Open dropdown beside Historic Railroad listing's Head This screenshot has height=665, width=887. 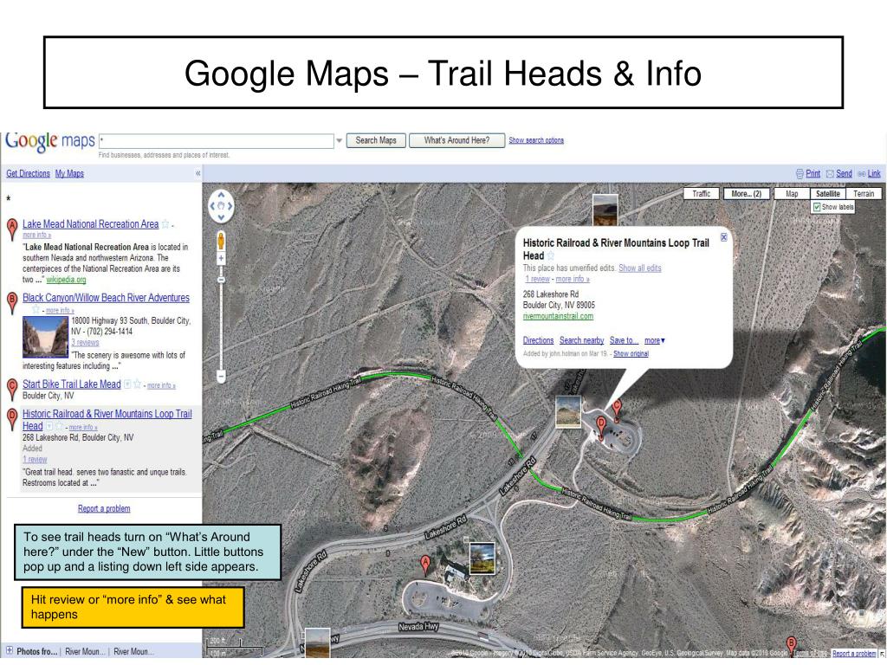(x=49, y=426)
